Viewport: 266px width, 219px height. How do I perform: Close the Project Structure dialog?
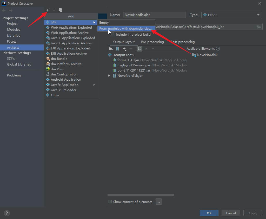coord(260,3)
